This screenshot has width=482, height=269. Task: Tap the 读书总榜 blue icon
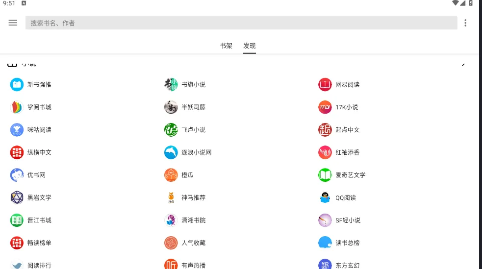click(x=325, y=243)
